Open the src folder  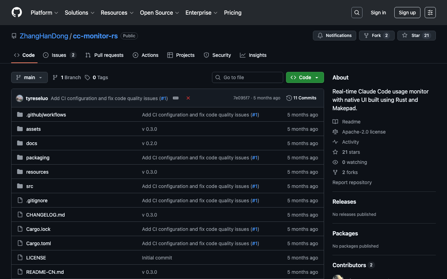30,186
